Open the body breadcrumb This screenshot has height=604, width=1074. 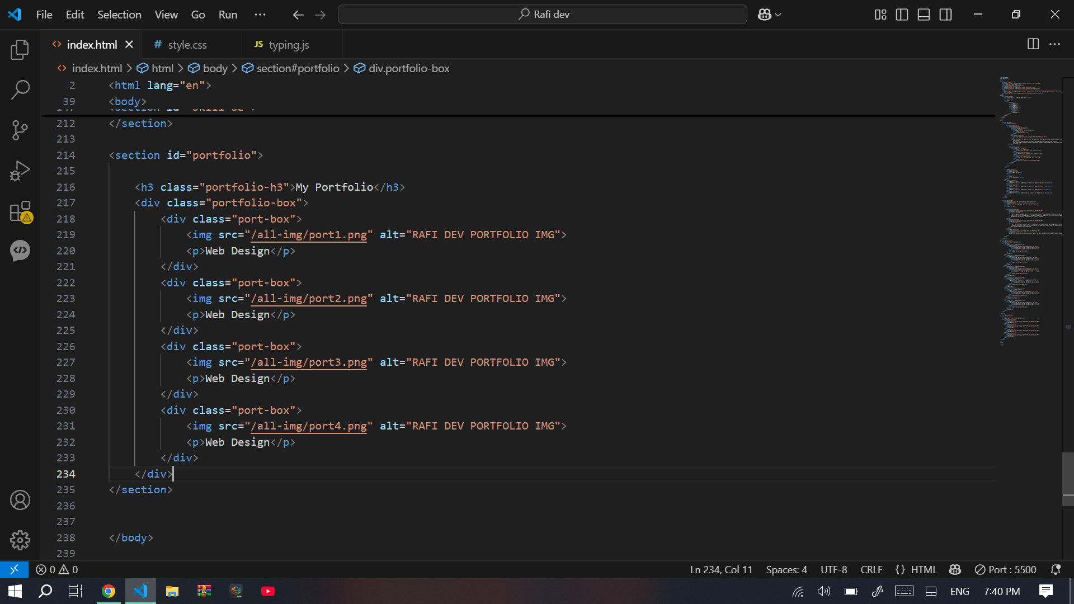[208, 68]
